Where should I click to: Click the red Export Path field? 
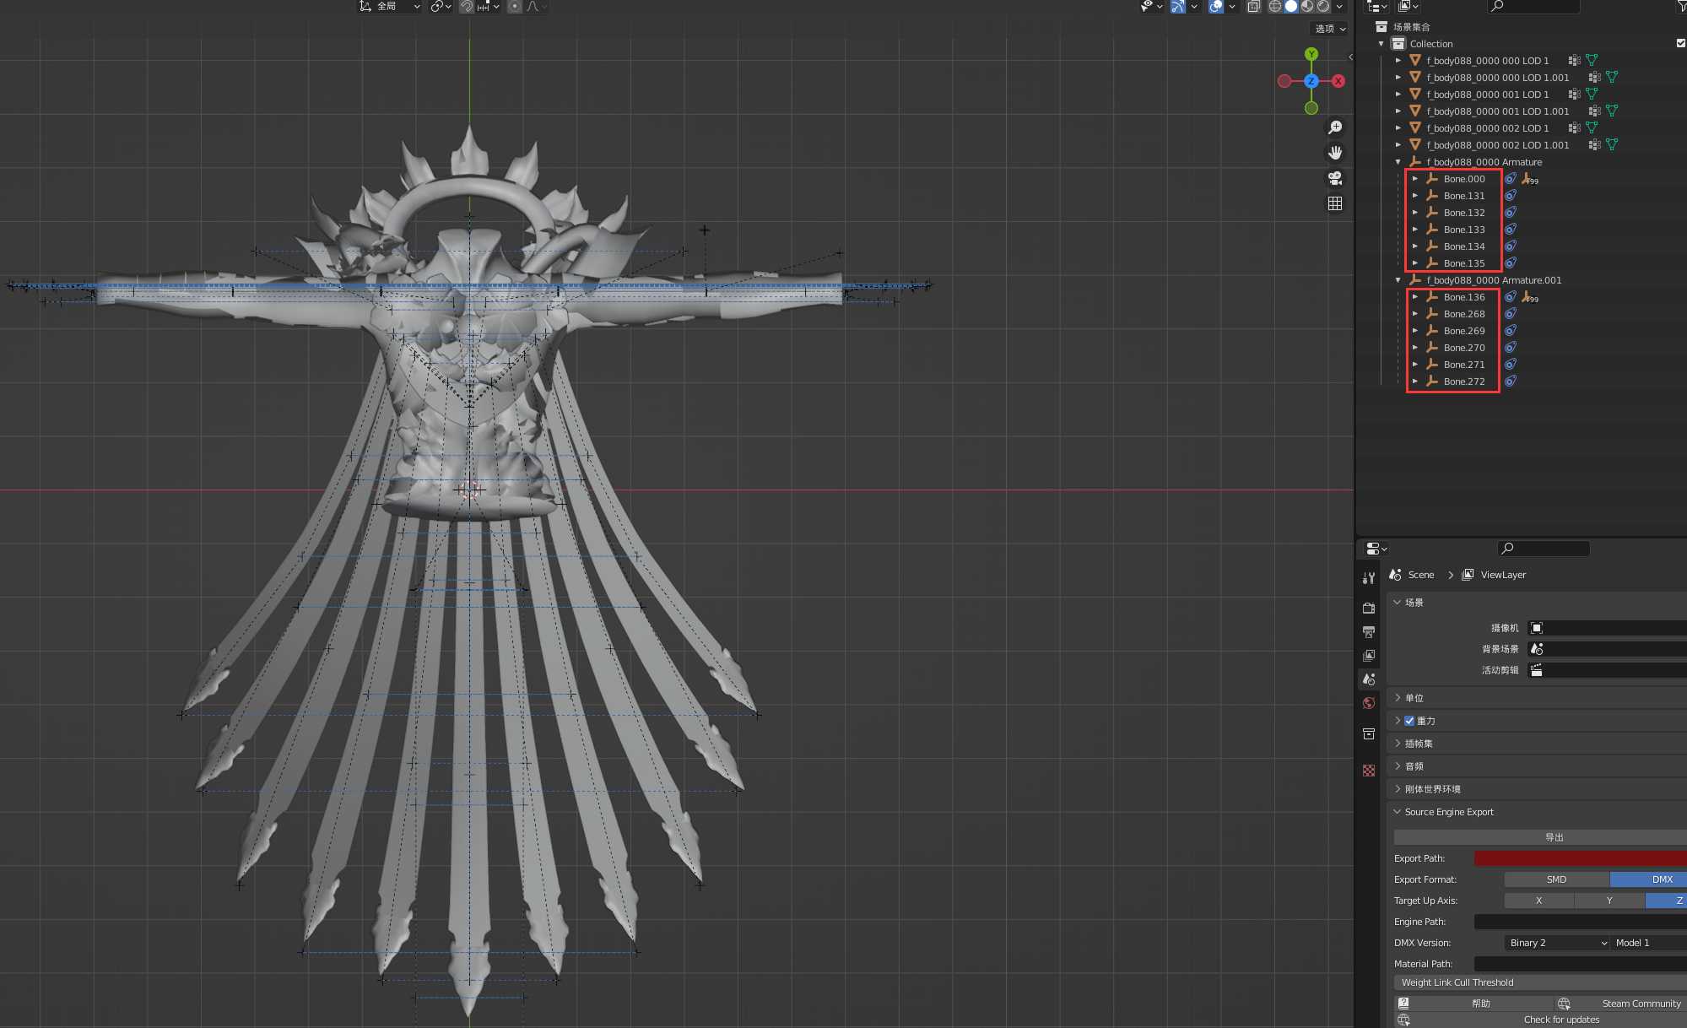(x=1578, y=858)
